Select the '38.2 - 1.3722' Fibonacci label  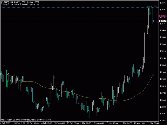coord(153,6)
